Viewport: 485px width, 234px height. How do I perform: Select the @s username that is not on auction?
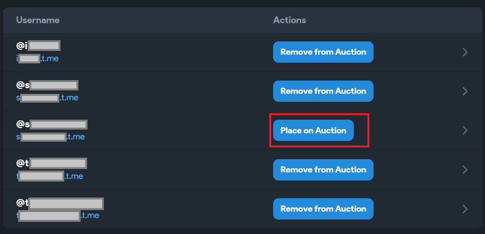tap(52, 124)
